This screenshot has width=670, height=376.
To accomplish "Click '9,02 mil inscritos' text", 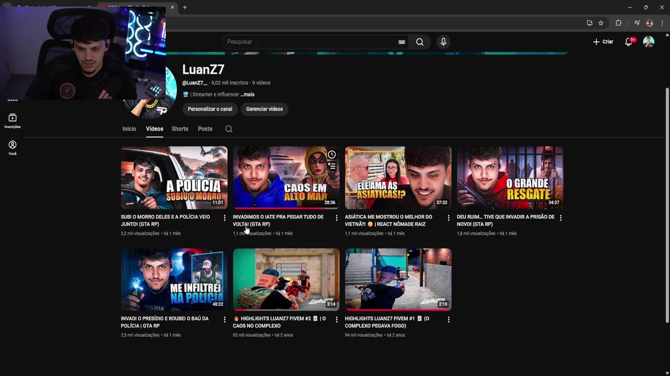I will (x=230, y=83).
